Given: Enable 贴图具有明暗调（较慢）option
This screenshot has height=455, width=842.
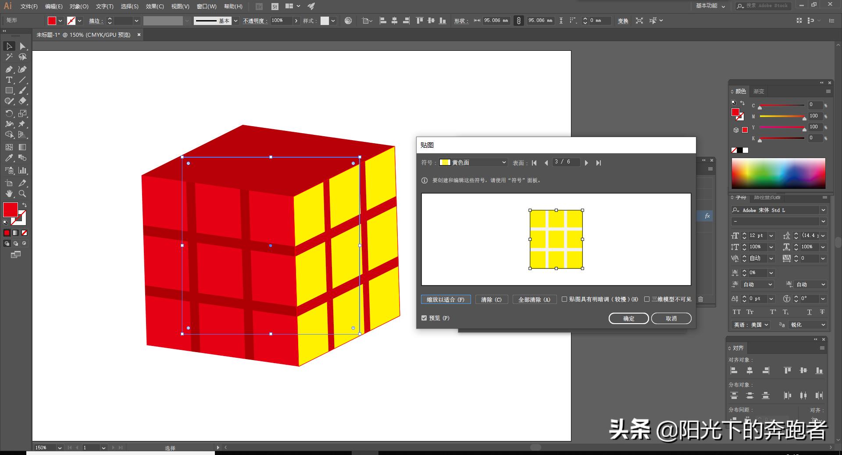Looking at the screenshot, I should (564, 299).
